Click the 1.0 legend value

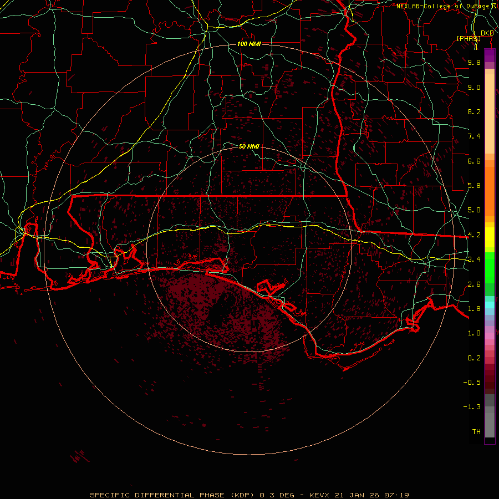(474, 333)
